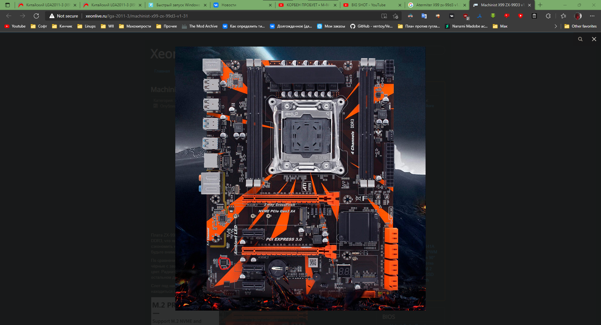Switch to the Atermiter X99 zx-99d3 tab

(x=437, y=5)
